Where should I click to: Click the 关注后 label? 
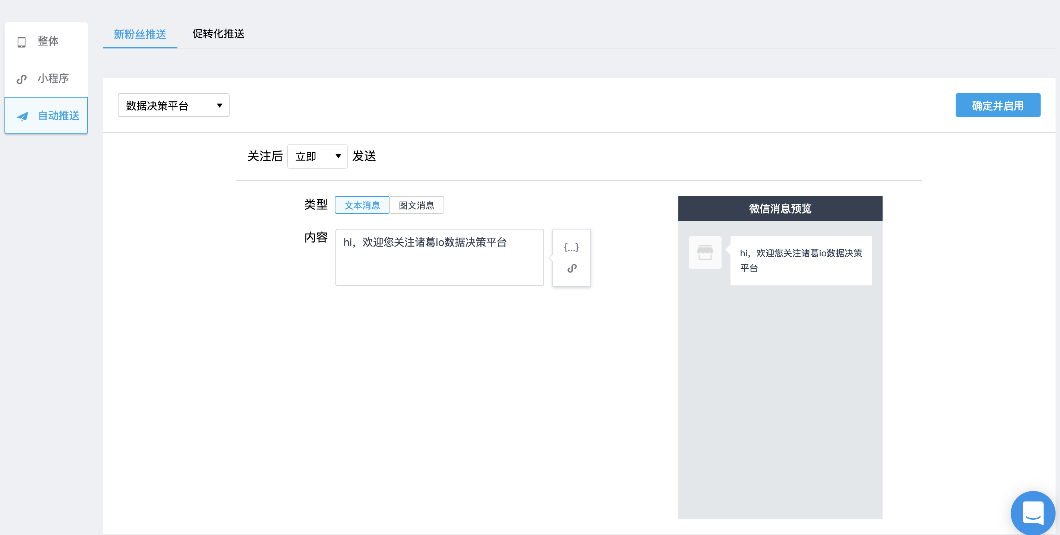click(265, 156)
